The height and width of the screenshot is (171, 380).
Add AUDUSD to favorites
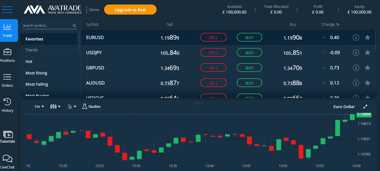pyautogui.click(x=368, y=83)
